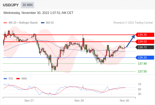
Task: Click the 'Nov 30' date axis label
Action: [x=124, y=101]
